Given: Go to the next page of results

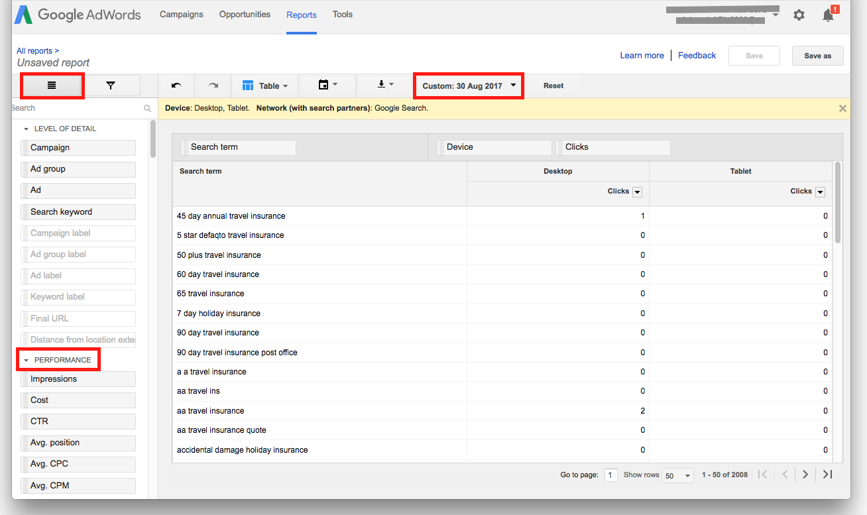Looking at the screenshot, I should point(805,474).
